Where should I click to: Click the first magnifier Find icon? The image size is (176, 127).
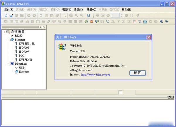[x=71, y=15]
